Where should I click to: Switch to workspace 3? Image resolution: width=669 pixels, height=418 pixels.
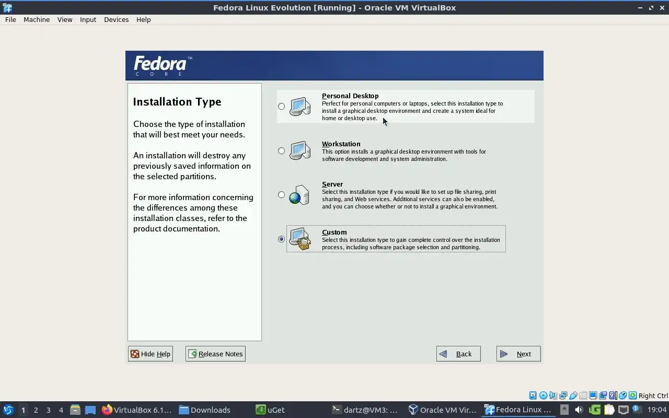pyautogui.click(x=48, y=410)
